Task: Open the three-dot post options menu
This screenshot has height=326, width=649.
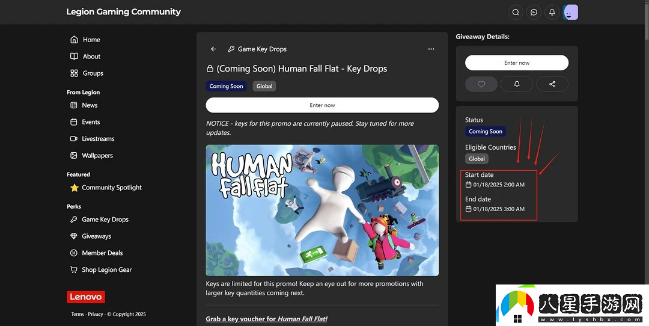Action: (431, 49)
